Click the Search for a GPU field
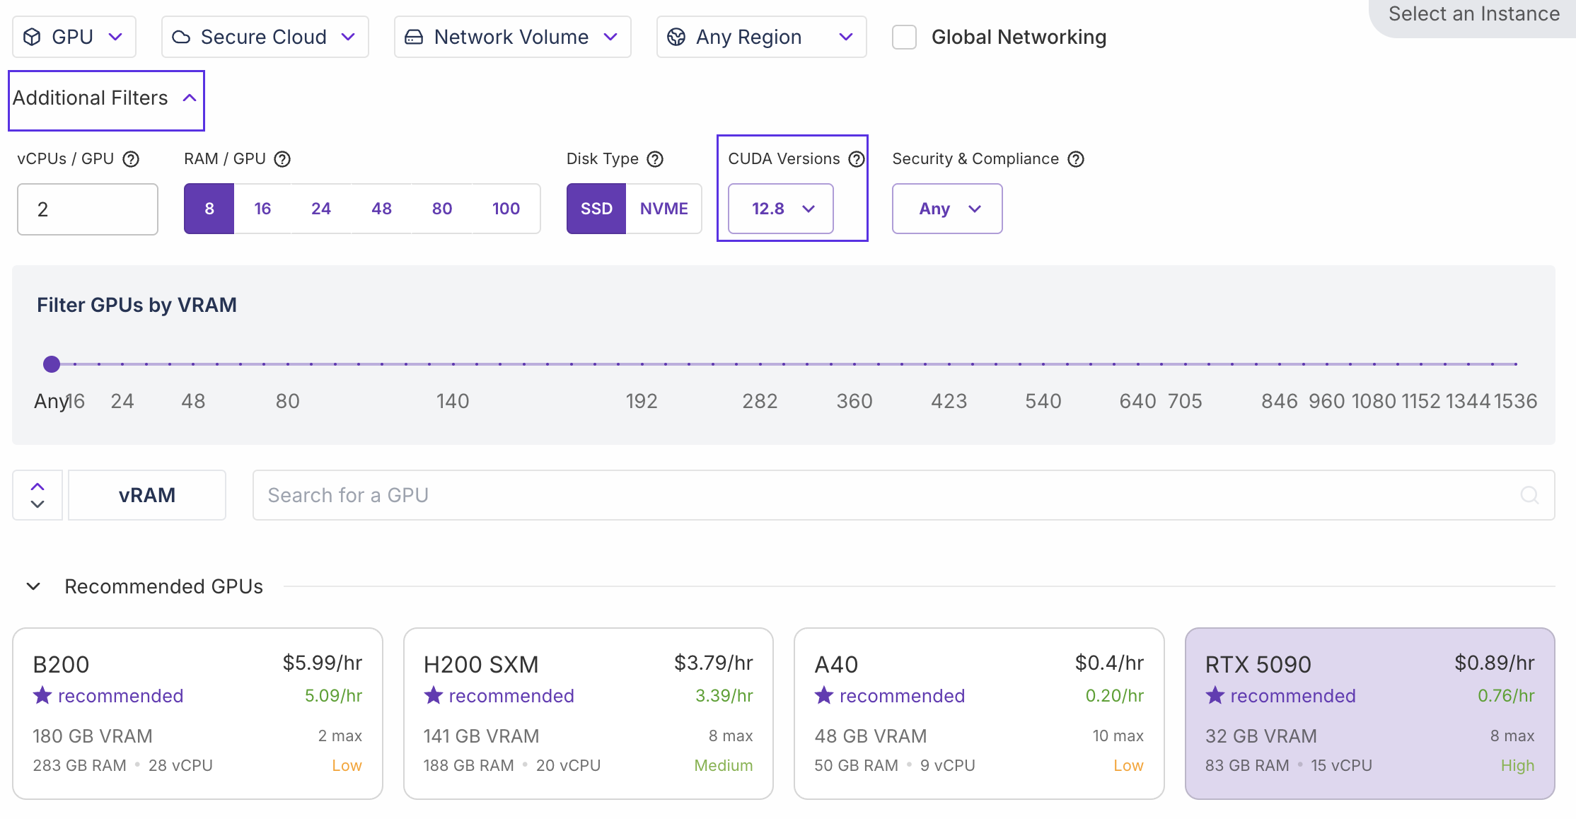 (x=884, y=495)
